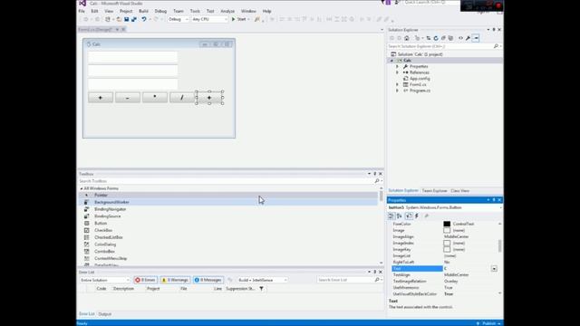Click the Search Toolbox field
Image resolution: width=580 pixels, height=326 pixels.
click(227, 181)
